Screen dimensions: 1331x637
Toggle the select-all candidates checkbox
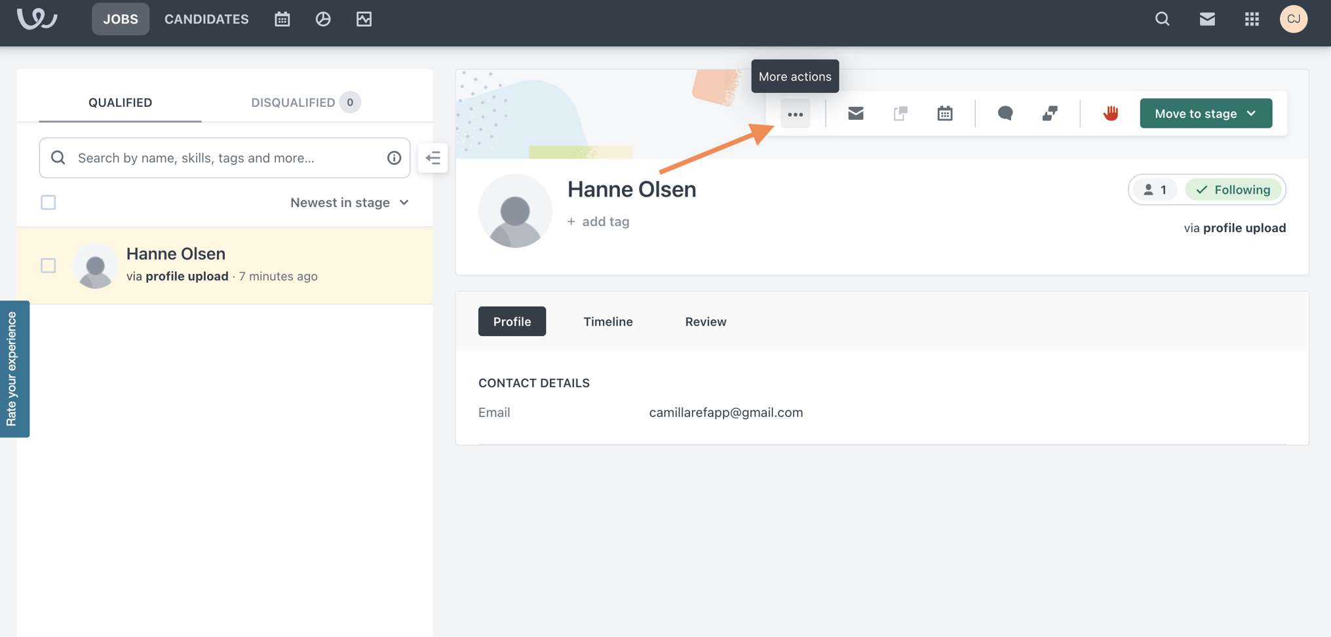point(48,203)
